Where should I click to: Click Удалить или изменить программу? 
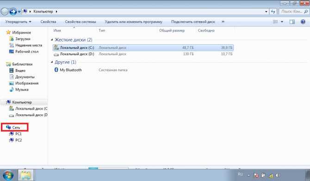pyautogui.click(x=133, y=22)
